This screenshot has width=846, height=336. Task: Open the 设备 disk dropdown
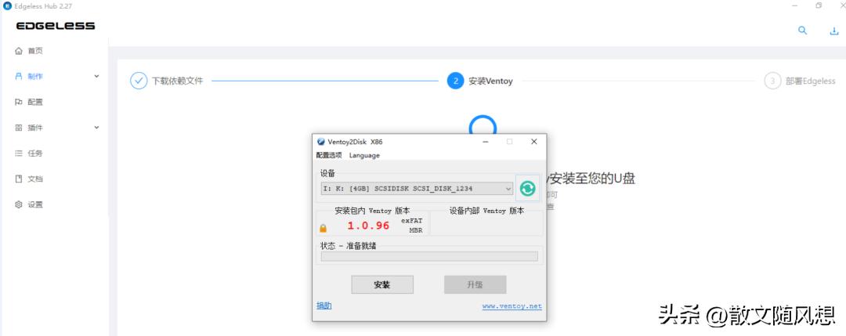pos(417,189)
